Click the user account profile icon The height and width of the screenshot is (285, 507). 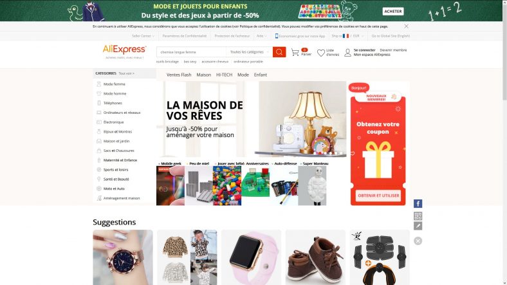pos(347,53)
